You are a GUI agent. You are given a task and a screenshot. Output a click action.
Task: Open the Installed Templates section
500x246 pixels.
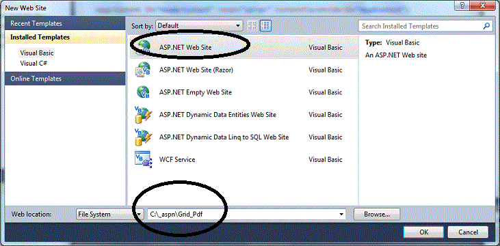[x=66, y=38]
